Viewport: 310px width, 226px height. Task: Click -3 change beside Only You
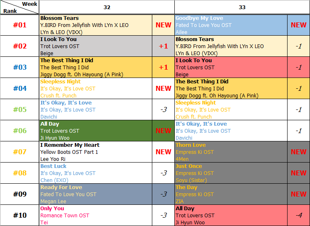point(163,215)
